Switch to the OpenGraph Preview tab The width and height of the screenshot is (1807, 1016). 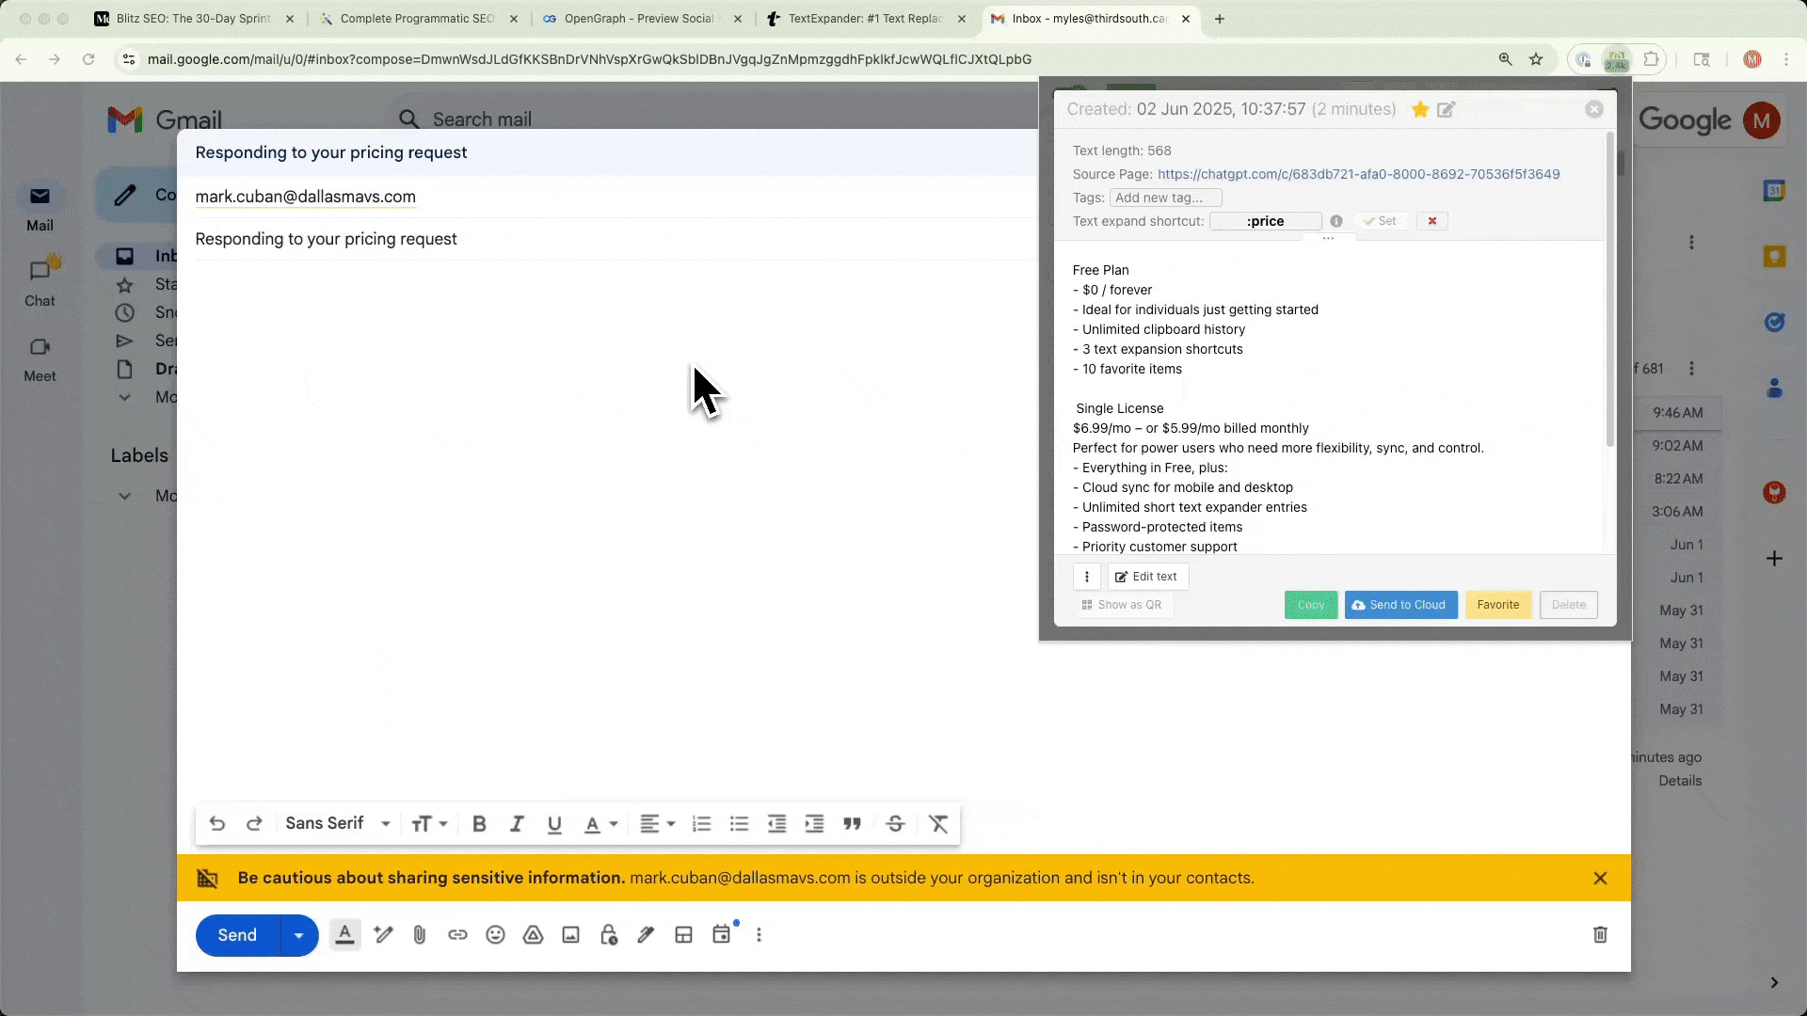636,19
